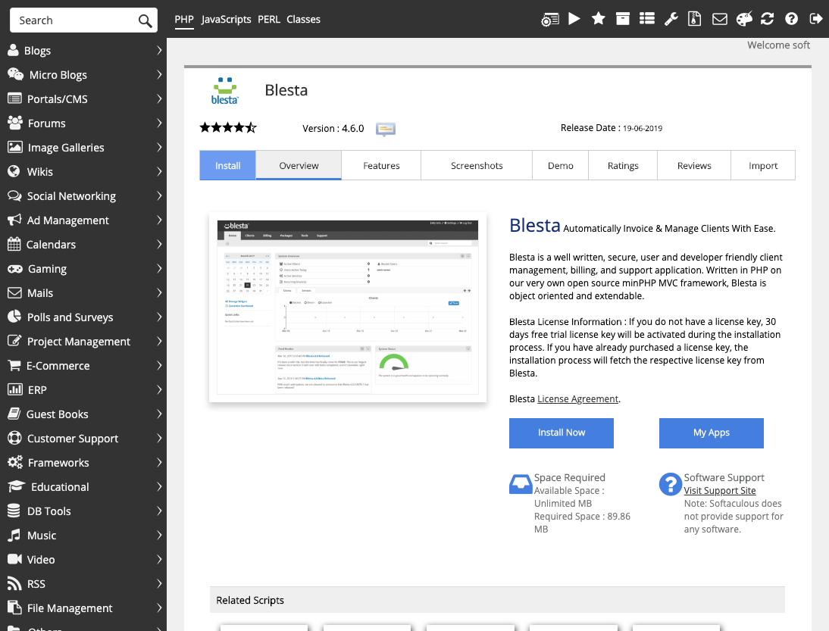
Task: Click the play icon for demos
Action: pyautogui.click(x=574, y=19)
